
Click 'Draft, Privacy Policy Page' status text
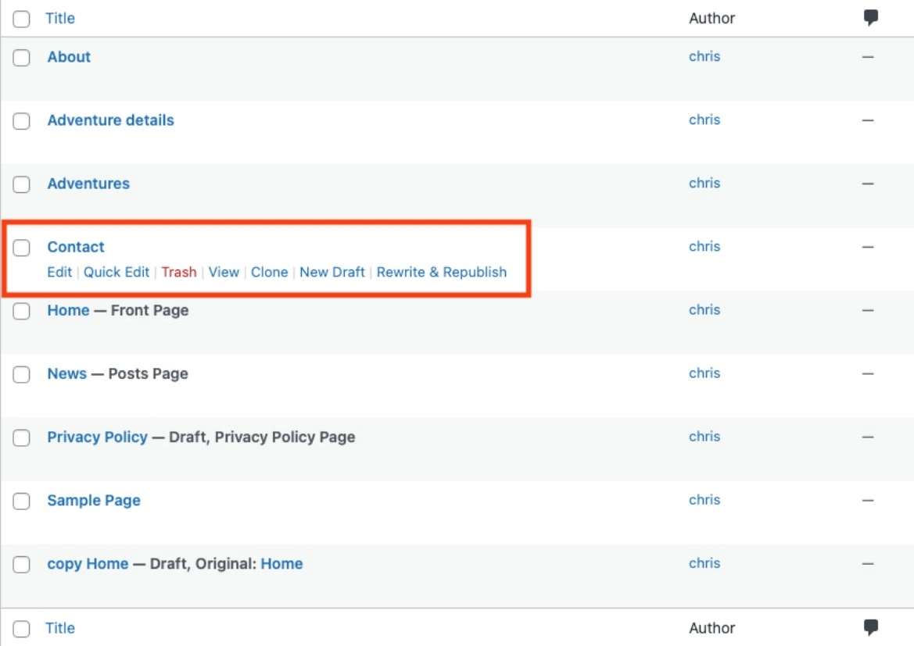tap(262, 437)
